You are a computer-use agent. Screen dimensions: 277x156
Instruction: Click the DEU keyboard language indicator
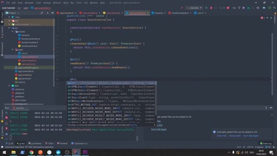(x=252, y=152)
